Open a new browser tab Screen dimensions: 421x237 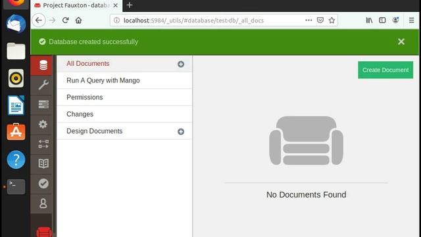(x=130, y=5)
